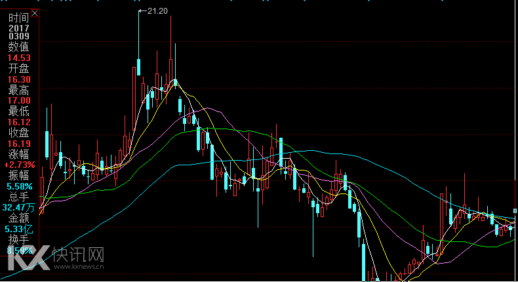Click the 总手 volume value 32.47万
Viewport: 518px width, 282px height.
click(x=19, y=207)
